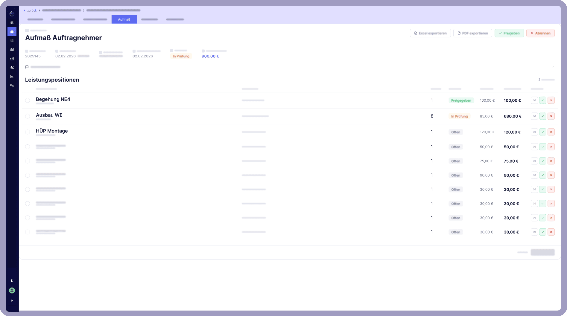Reject the Ausbau WE position with X
This screenshot has height=316, width=567.
point(551,116)
